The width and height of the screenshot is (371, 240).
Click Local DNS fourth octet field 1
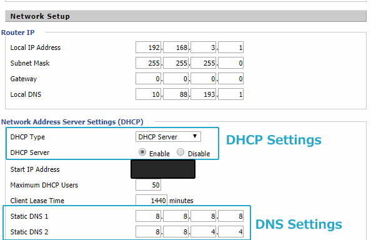[230, 94]
